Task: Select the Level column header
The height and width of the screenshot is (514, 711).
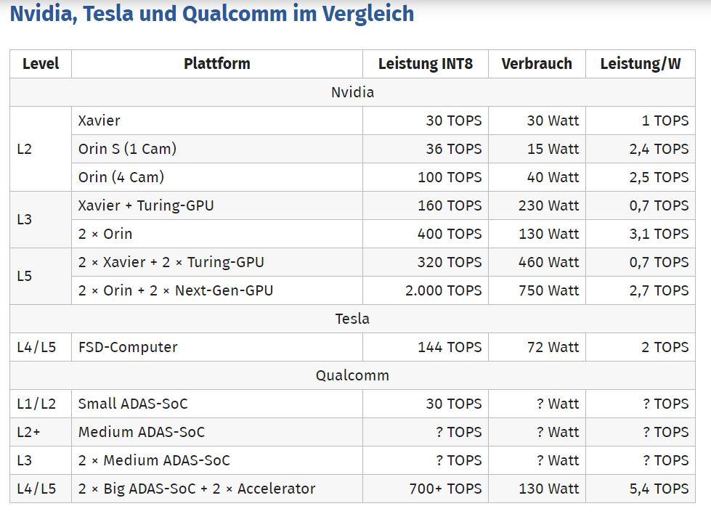Action: click(41, 64)
